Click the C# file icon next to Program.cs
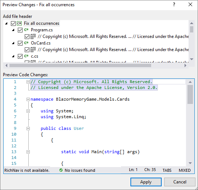The image size is (198, 190). [x=26, y=30]
